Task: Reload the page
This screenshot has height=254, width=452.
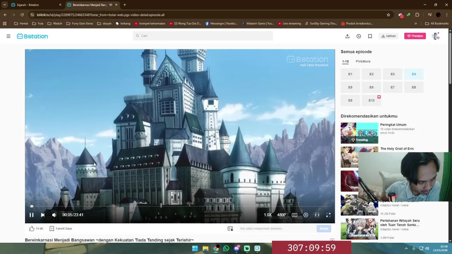Action: tap(22, 15)
